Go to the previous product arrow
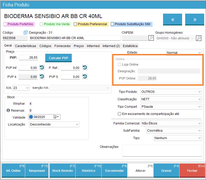This screenshot has width=206, height=180. pos(173,20)
